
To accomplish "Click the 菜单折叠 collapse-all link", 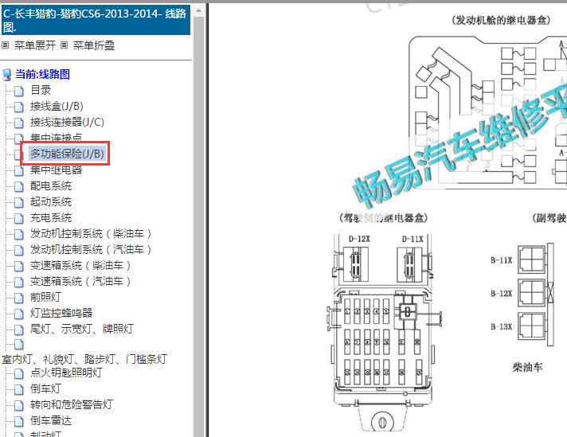I will [x=94, y=45].
